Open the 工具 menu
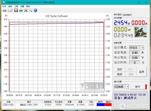151x111 pixels. [x=16, y=6]
